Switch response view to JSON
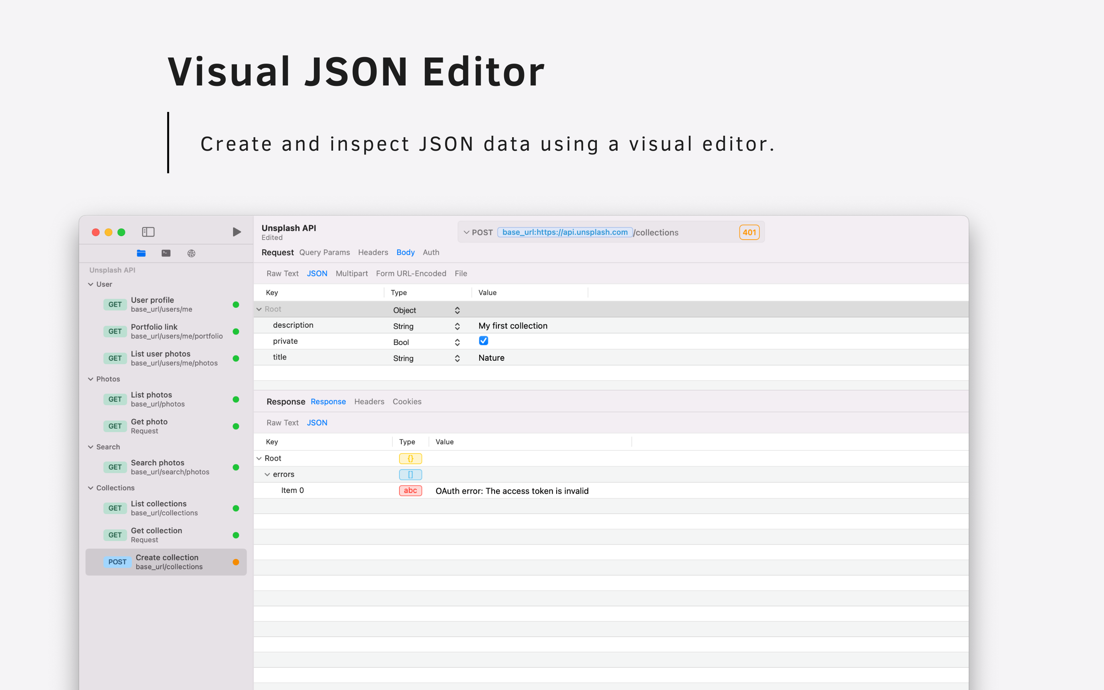 point(317,422)
